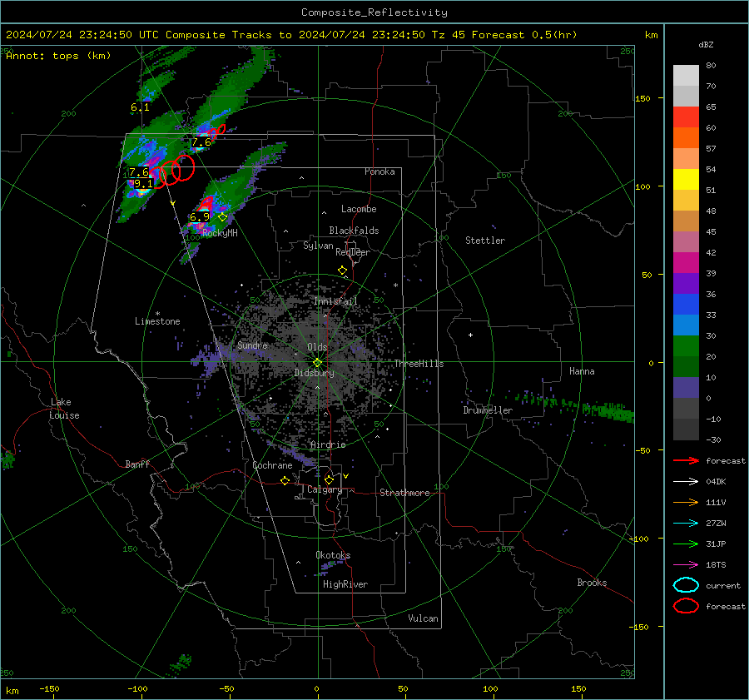Screen dimensions: 749x700
Task: Click the Vulcan town label
Action: tap(424, 618)
